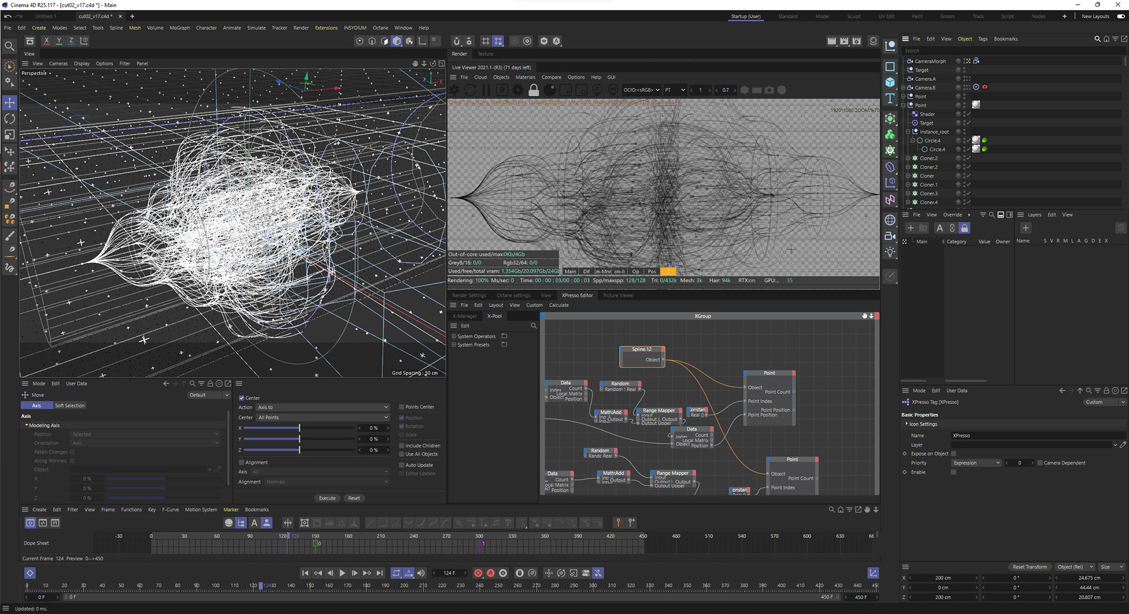Click the Light object icon in right palette
Image resolution: width=1129 pixels, height=614 pixels.
pyautogui.click(x=890, y=252)
